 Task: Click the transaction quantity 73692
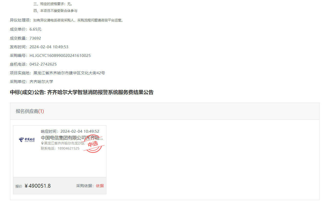[x=35, y=38]
